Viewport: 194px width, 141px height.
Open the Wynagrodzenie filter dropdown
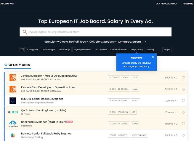[82, 50]
